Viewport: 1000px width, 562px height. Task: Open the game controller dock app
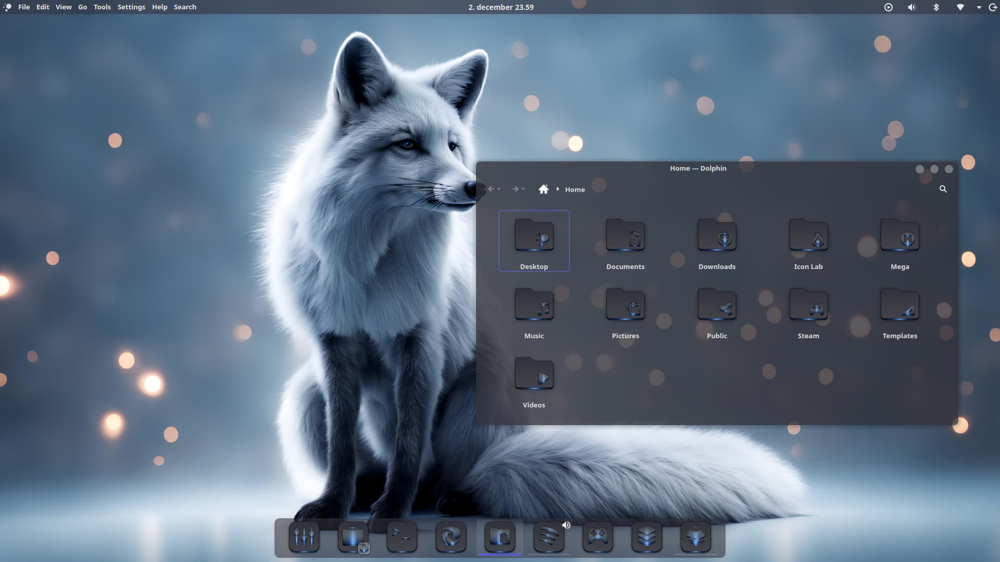tap(597, 537)
